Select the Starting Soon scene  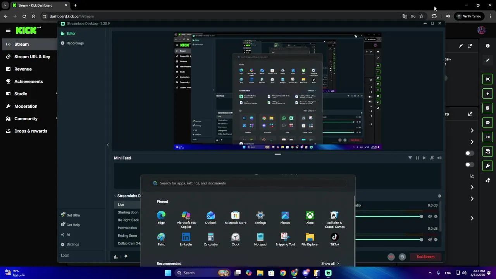click(128, 212)
